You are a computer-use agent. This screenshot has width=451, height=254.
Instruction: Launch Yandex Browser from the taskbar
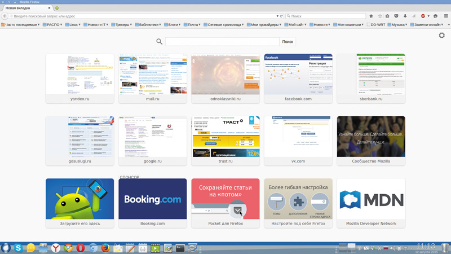click(55, 248)
